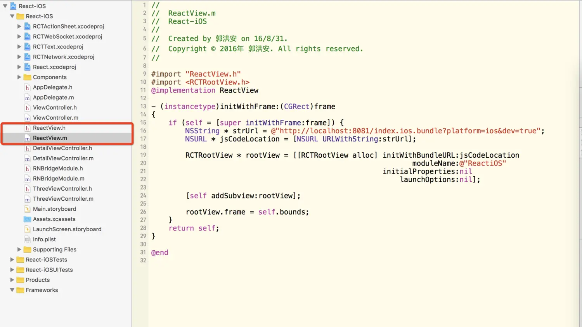
Task: Collapse the Frameworks group triangle
Action: tap(12, 290)
